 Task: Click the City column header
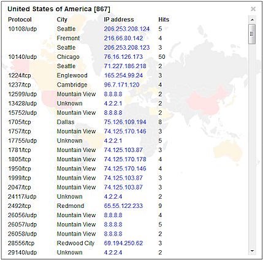pos(62,20)
